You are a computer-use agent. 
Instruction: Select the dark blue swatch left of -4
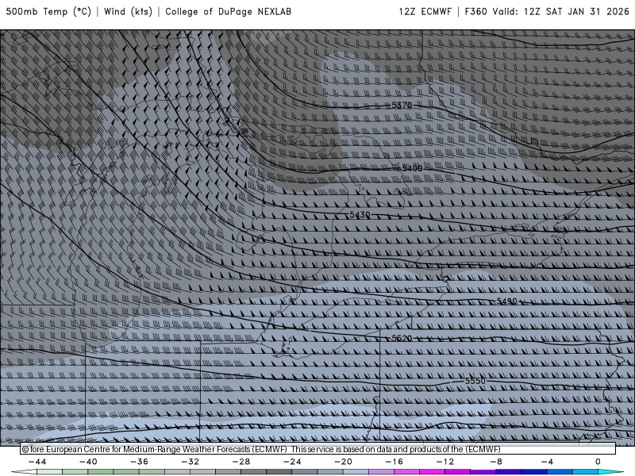534,472
